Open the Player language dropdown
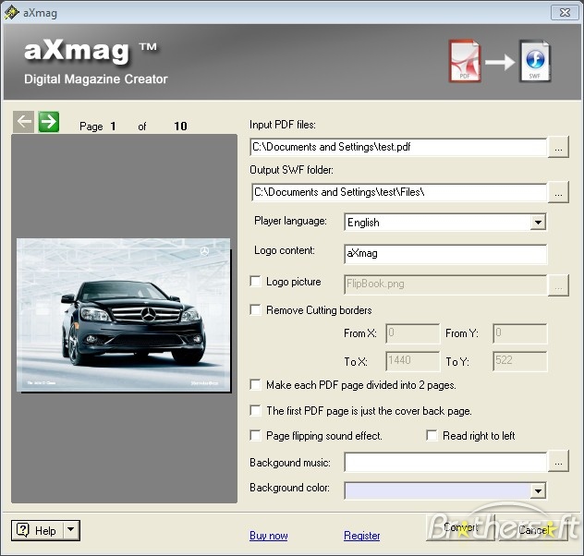The image size is (584, 556). tap(538, 223)
